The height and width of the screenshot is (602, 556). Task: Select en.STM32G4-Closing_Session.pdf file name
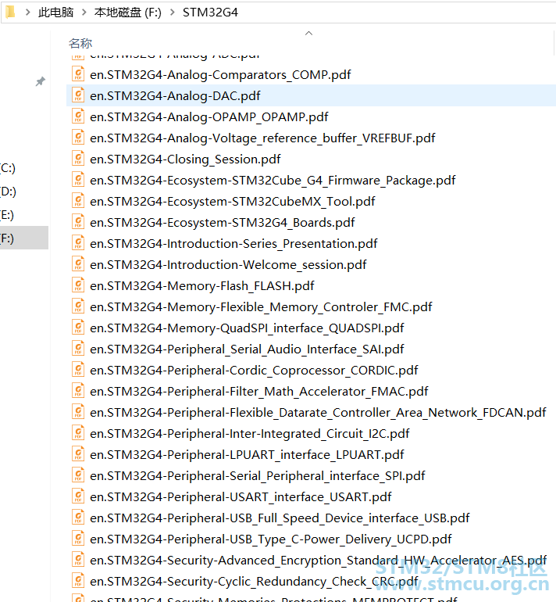click(x=185, y=159)
